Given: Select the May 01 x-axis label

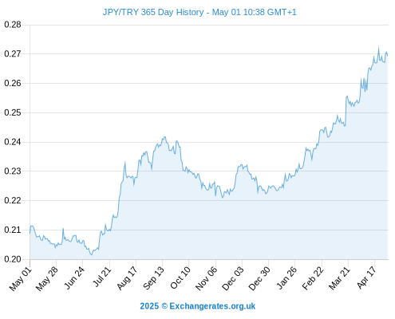Looking at the screenshot, I should [21, 279].
